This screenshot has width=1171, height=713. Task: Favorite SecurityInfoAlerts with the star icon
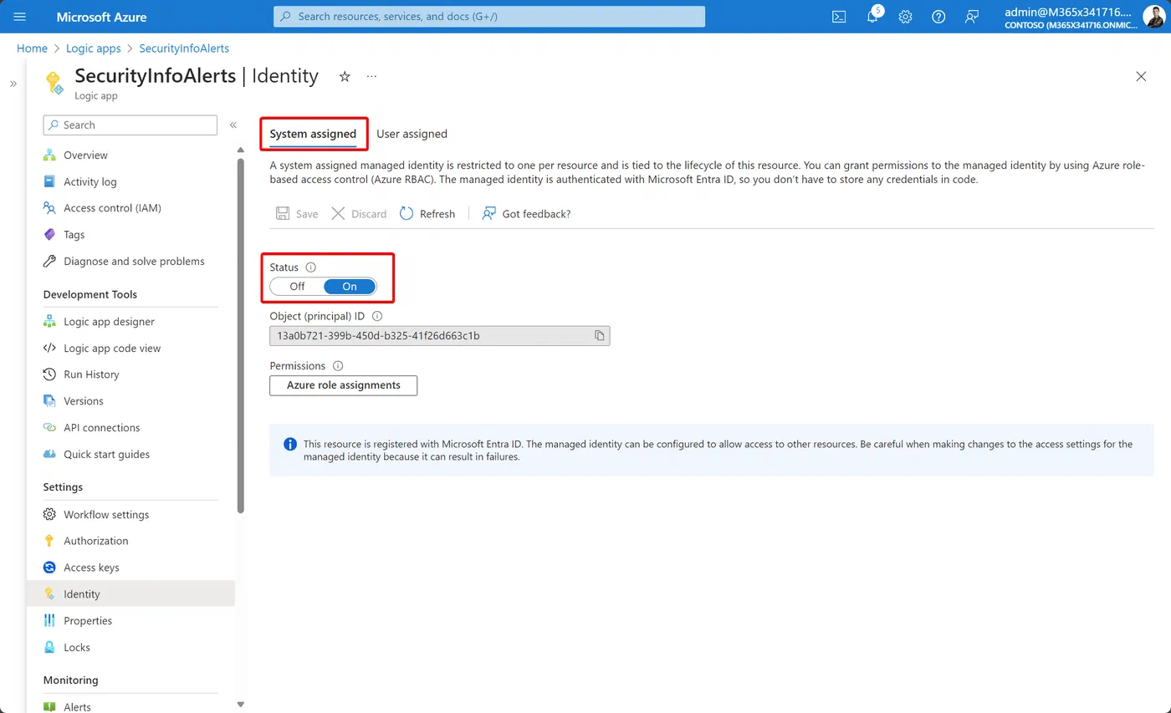click(x=345, y=76)
